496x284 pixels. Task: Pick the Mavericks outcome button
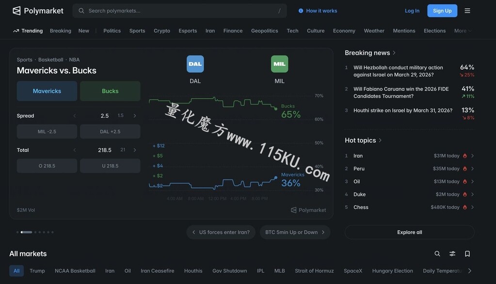coord(47,91)
